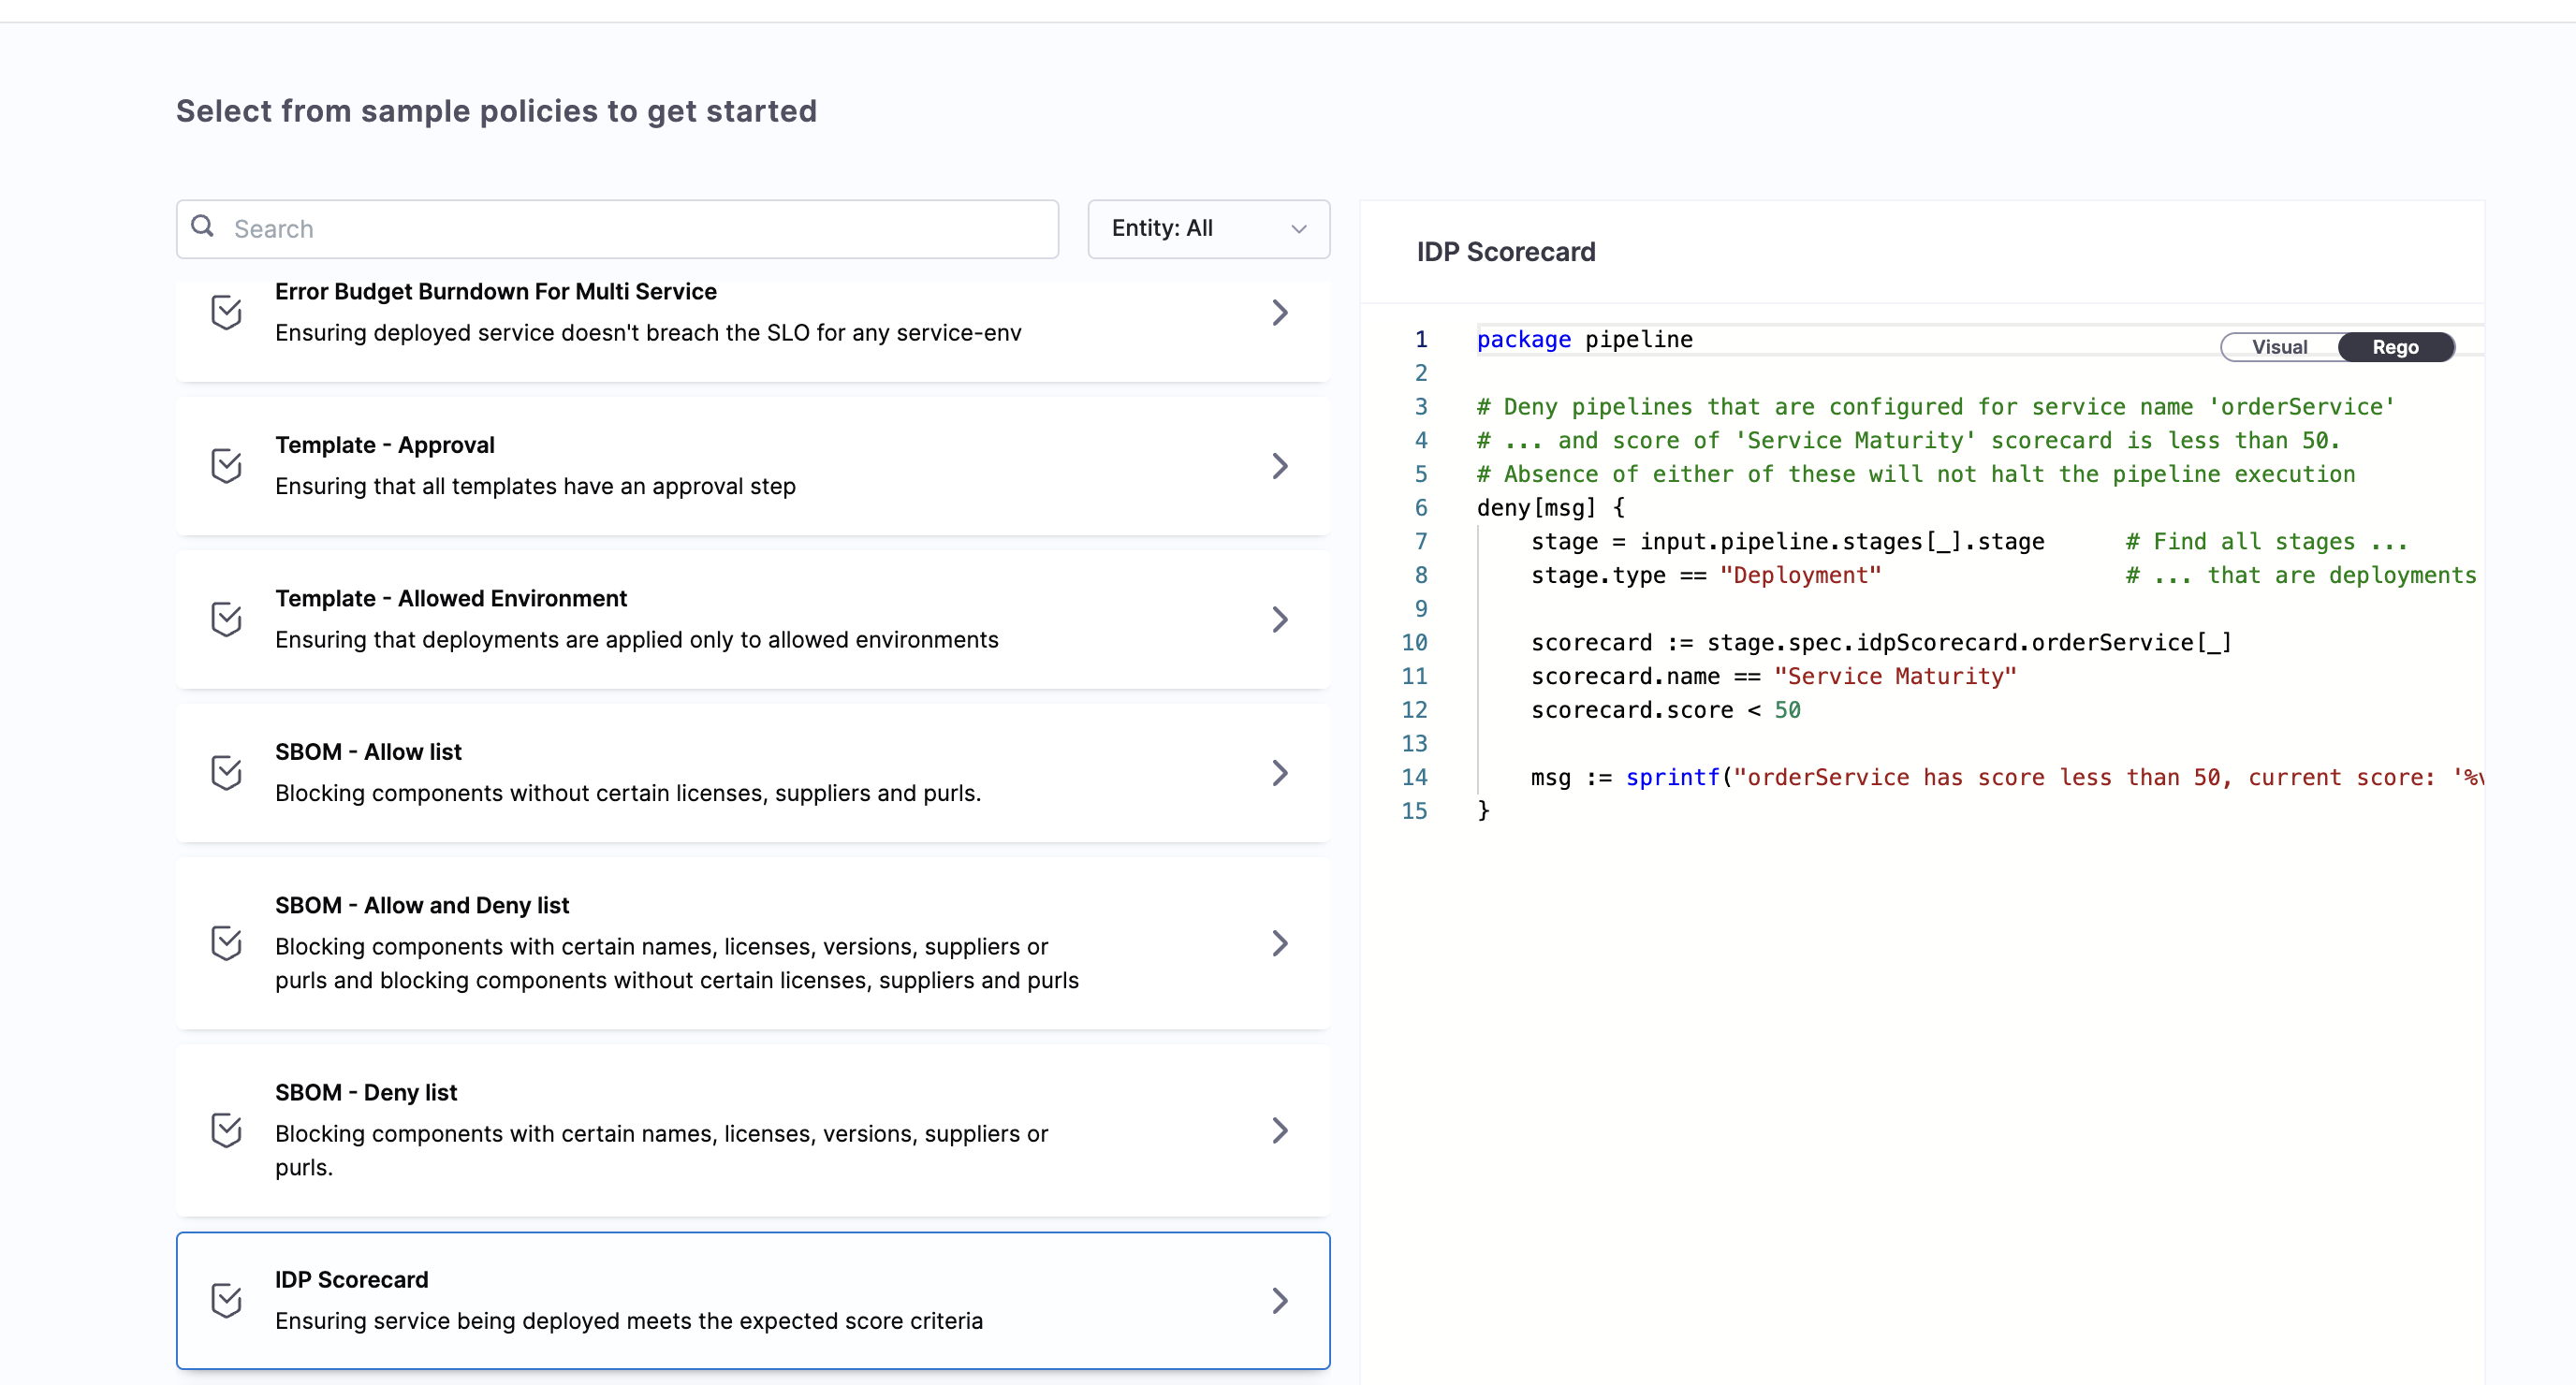Expand IDP Scorecard chevron arrow

click(1279, 1300)
